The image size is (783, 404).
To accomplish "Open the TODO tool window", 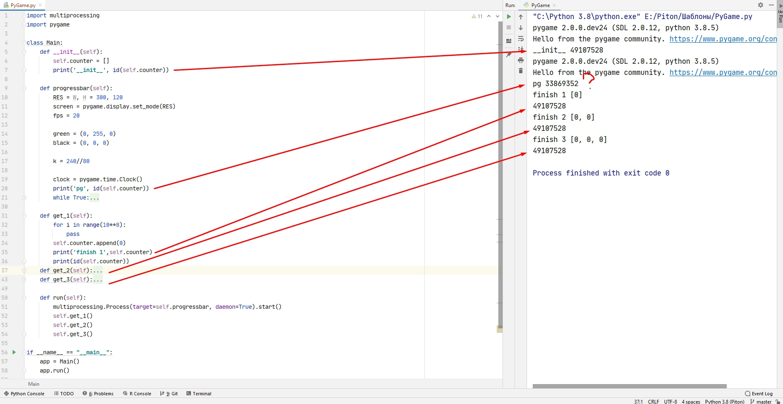I will pos(64,394).
